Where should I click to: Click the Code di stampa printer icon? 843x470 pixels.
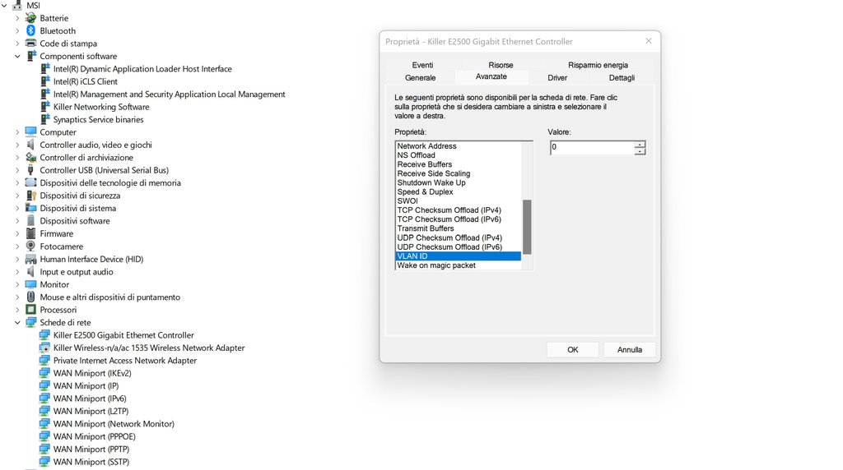30,44
